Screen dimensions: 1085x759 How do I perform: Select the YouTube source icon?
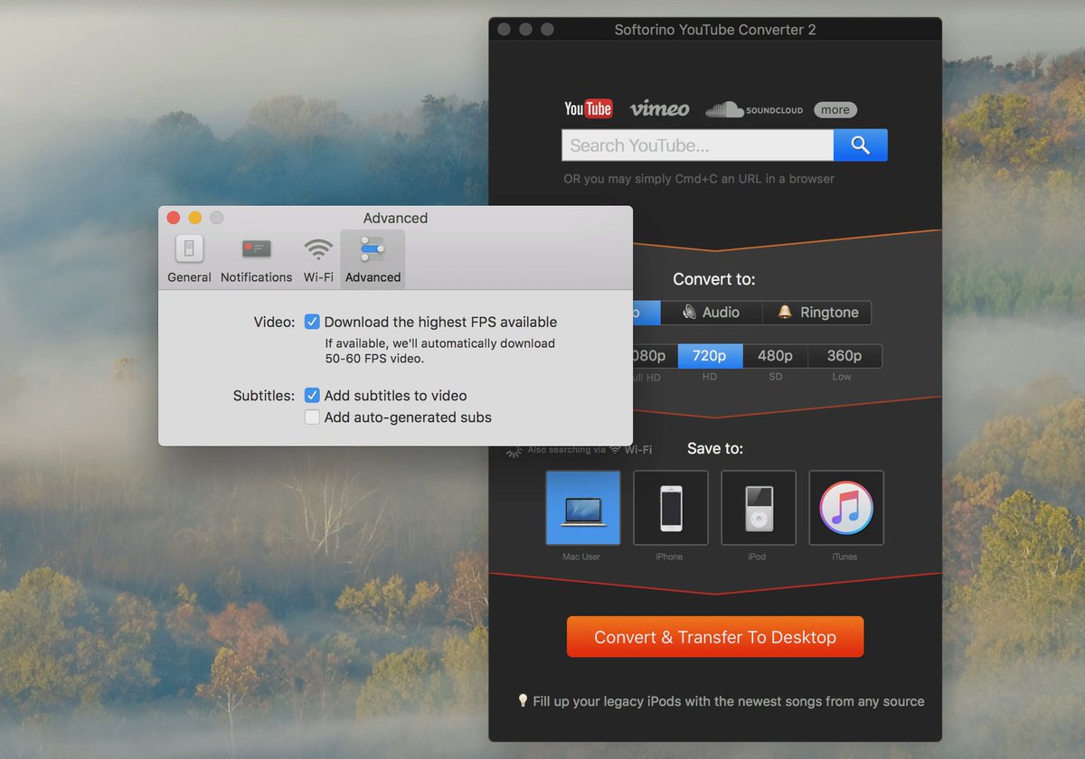(588, 108)
